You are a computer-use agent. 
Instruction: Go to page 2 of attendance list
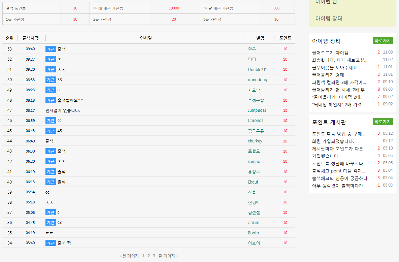pyautogui.click(x=148, y=256)
